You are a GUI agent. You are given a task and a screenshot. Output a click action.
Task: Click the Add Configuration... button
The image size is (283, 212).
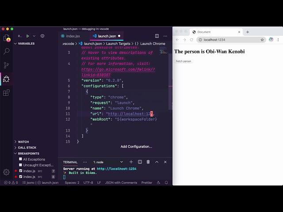coord(136,147)
